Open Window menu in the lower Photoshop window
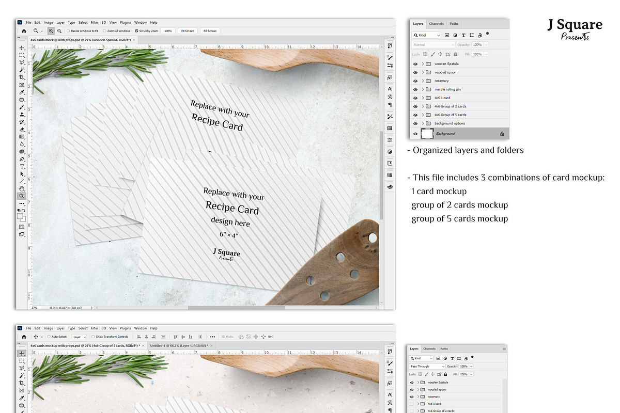The width and height of the screenshot is (620, 413). click(141, 328)
